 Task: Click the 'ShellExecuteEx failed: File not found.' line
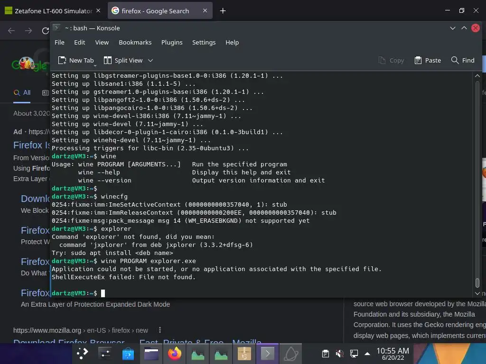(x=124, y=277)
